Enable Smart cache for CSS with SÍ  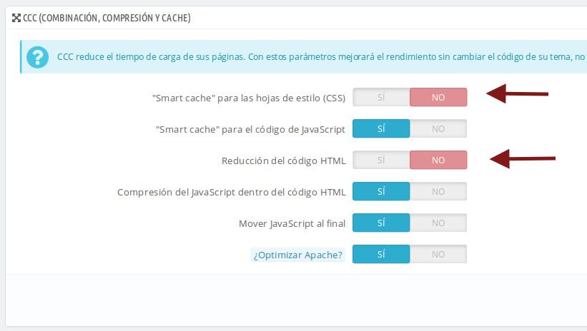pyautogui.click(x=381, y=97)
